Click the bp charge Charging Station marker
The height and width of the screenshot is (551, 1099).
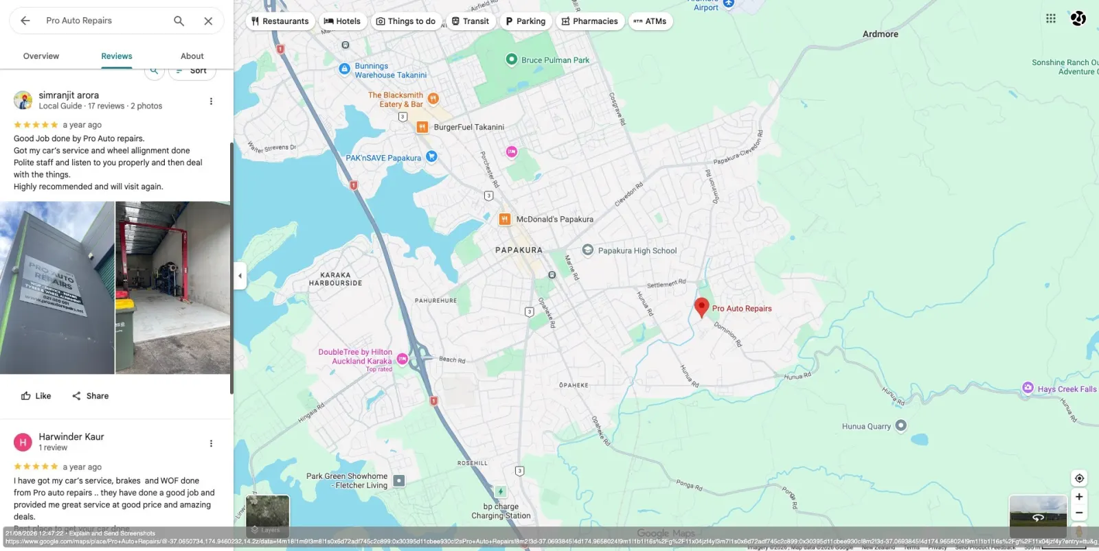(501, 491)
